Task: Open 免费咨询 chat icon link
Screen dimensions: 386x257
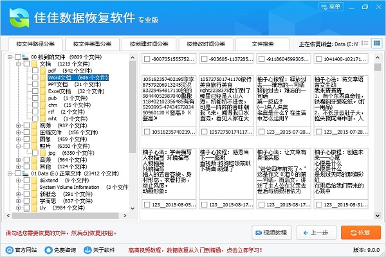Action: coord(48,250)
